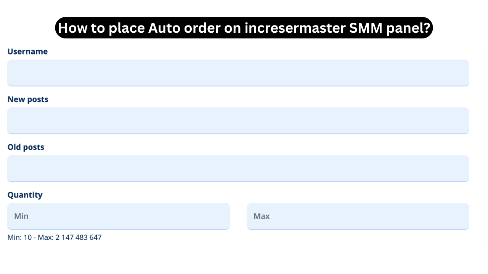Click inside the Username input field
This screenshot has height=274, width=488.
(x=238, y=72)
